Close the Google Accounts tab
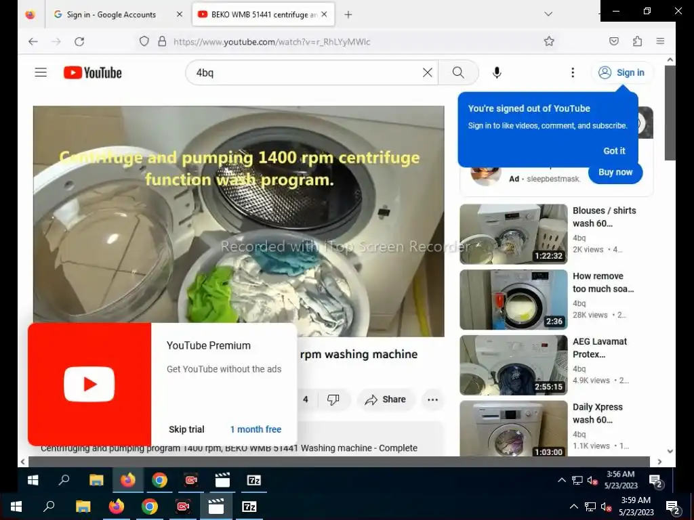 [179, 15]
